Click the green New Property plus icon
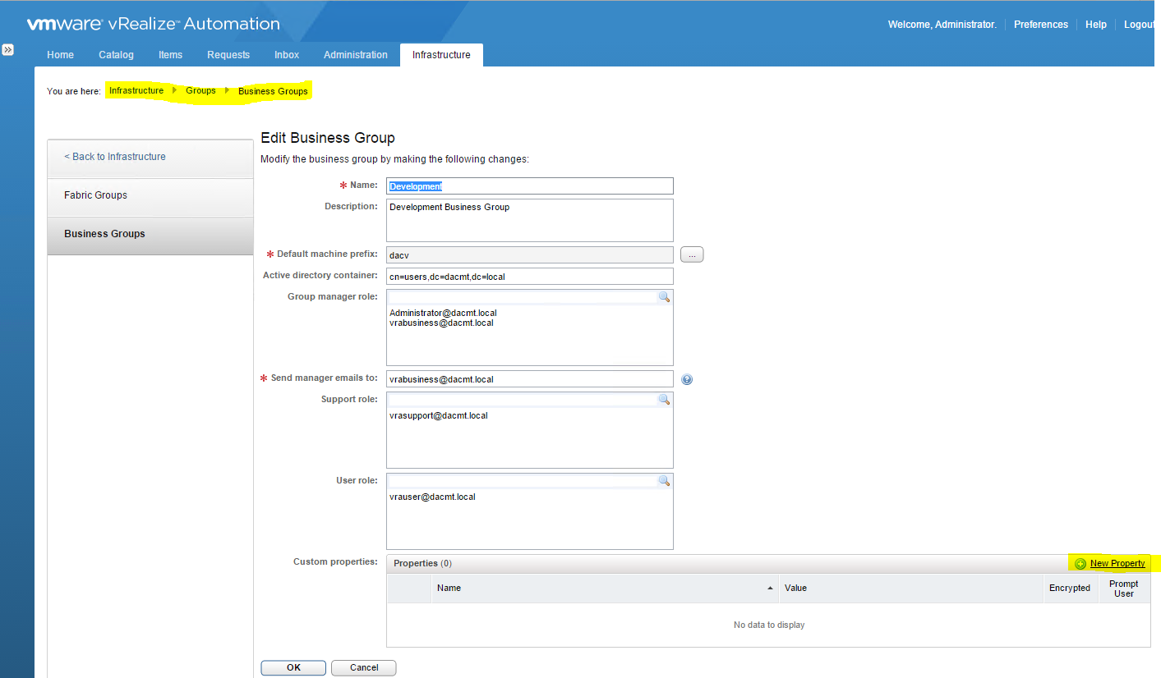This screenshot has width=1161, height=678. (x=1080, y=564)
